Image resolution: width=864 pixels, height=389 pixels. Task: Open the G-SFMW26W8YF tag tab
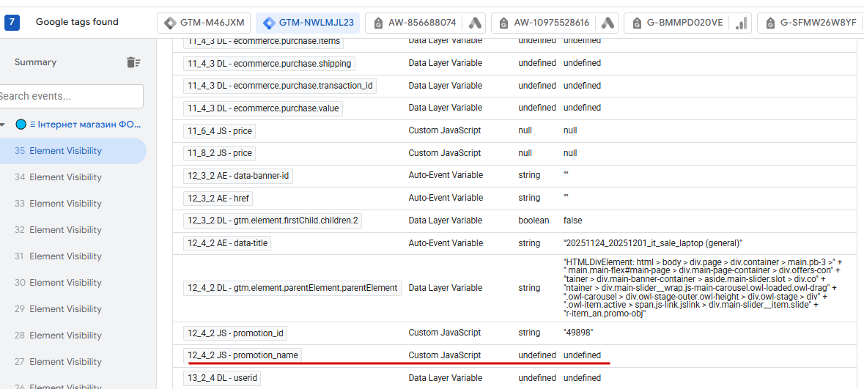811,23
